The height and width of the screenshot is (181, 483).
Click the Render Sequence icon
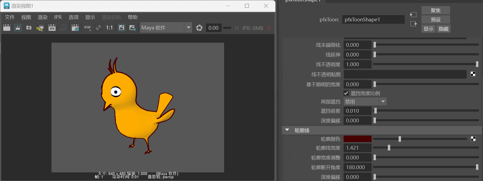pos(40,28)
